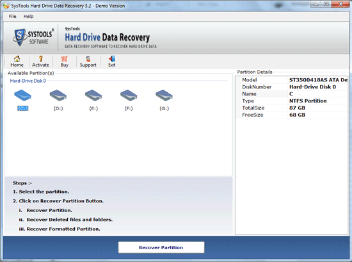
Task: Select the D: drive partition icon
Action: [58, 95]
